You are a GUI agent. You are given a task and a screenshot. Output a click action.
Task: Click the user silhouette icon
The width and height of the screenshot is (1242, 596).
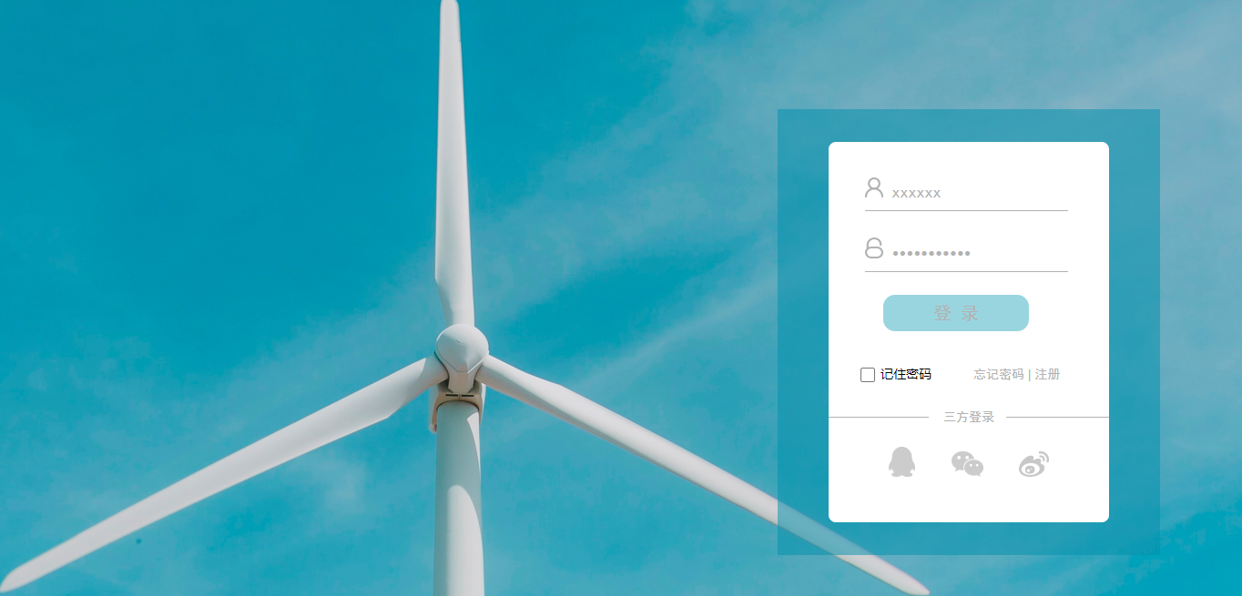[874, 188]
